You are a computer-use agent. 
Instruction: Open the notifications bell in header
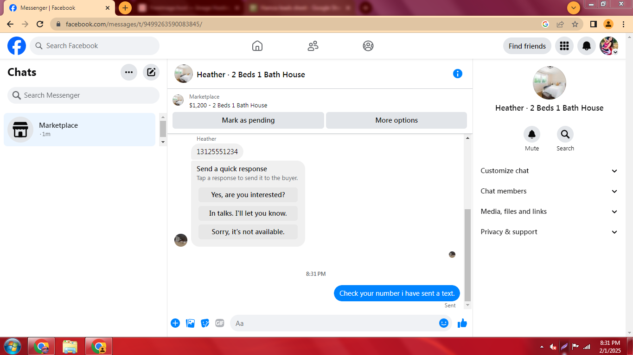pyautogui.click(x=587, y=46)
